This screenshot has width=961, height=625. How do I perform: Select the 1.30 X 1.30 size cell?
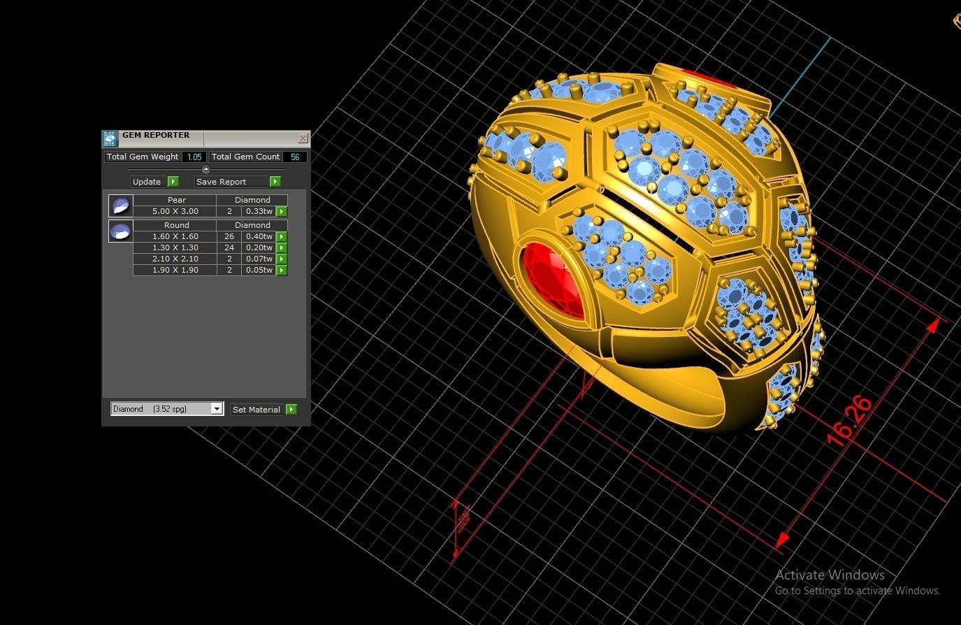[x=175, y=247]
